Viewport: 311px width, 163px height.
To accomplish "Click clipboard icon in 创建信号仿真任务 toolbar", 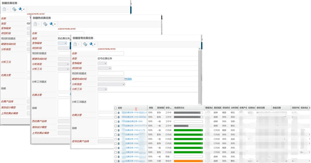I will coord(75,44).
